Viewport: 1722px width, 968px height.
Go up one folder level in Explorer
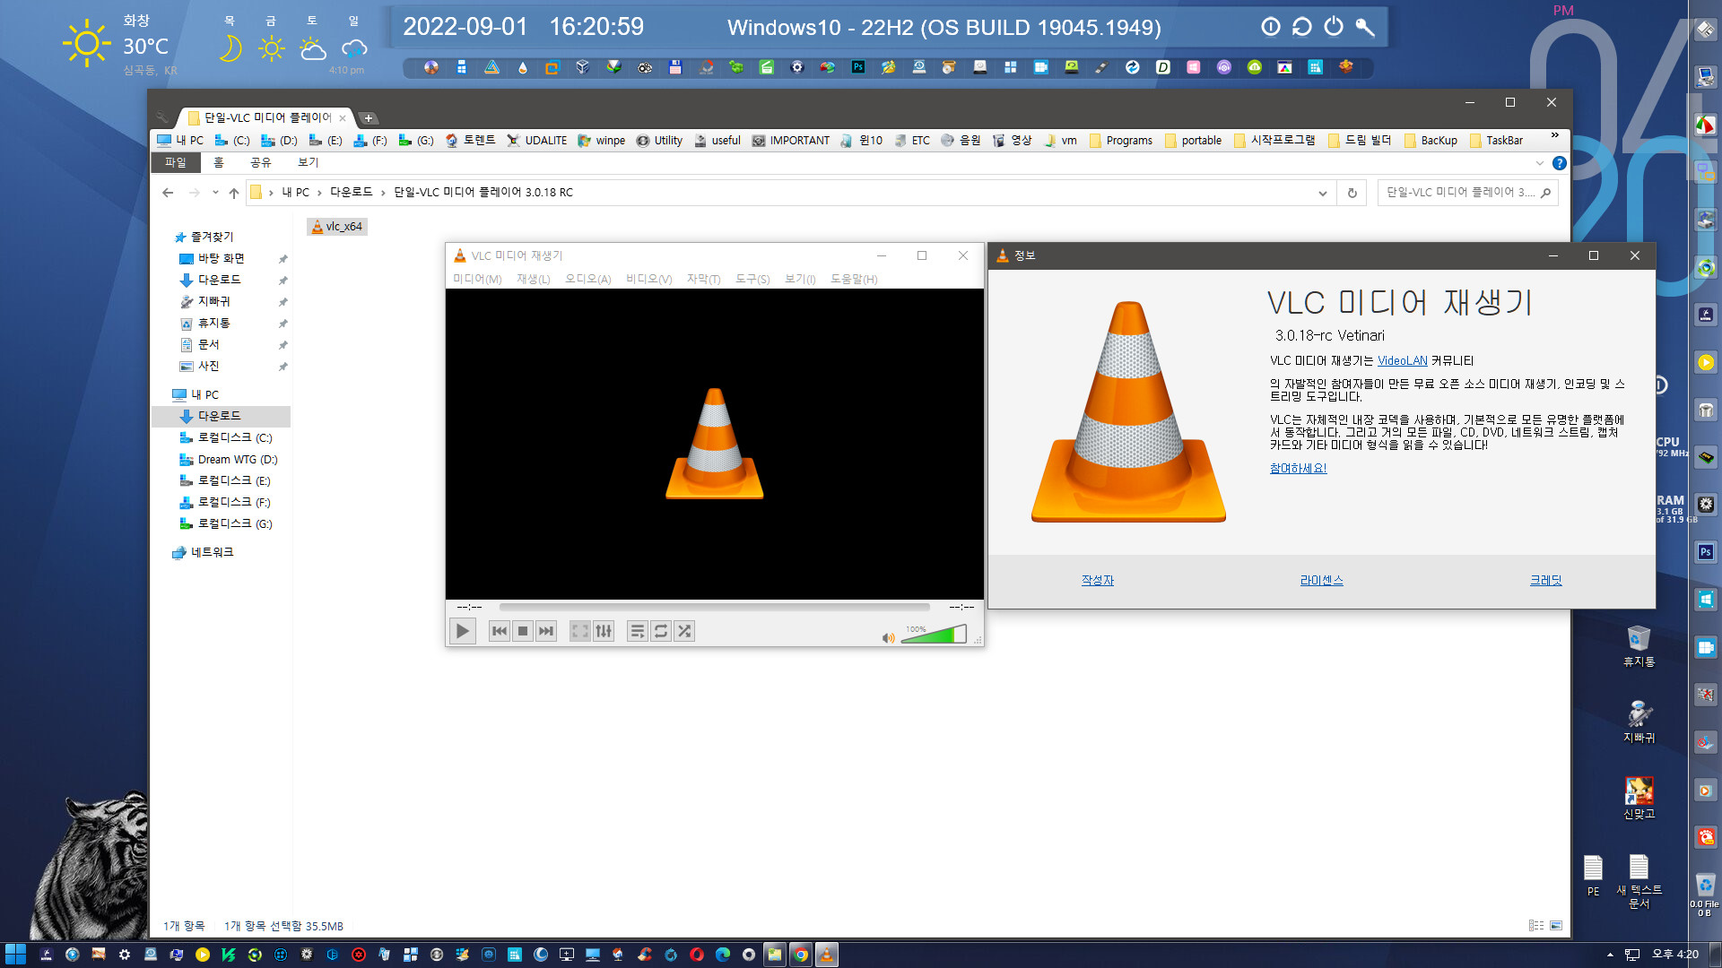[x=234, y=193]
